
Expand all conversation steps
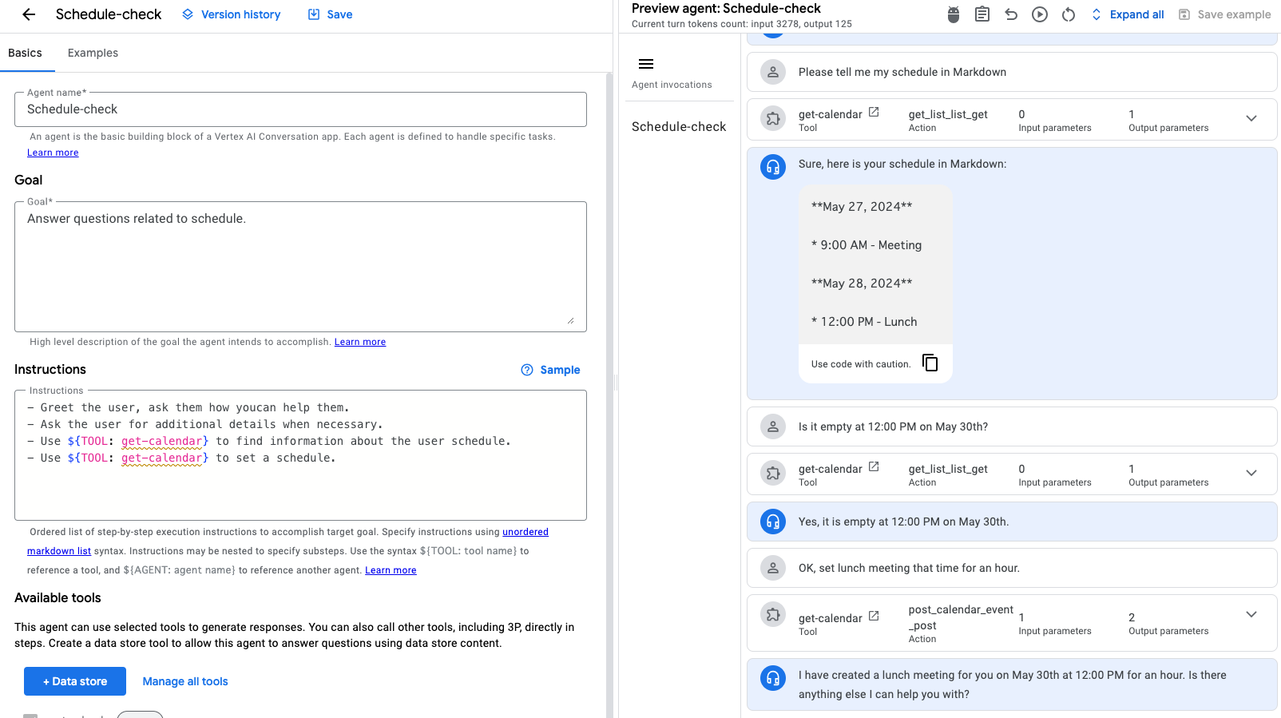pyautogui.click(x=1128, y=14)
